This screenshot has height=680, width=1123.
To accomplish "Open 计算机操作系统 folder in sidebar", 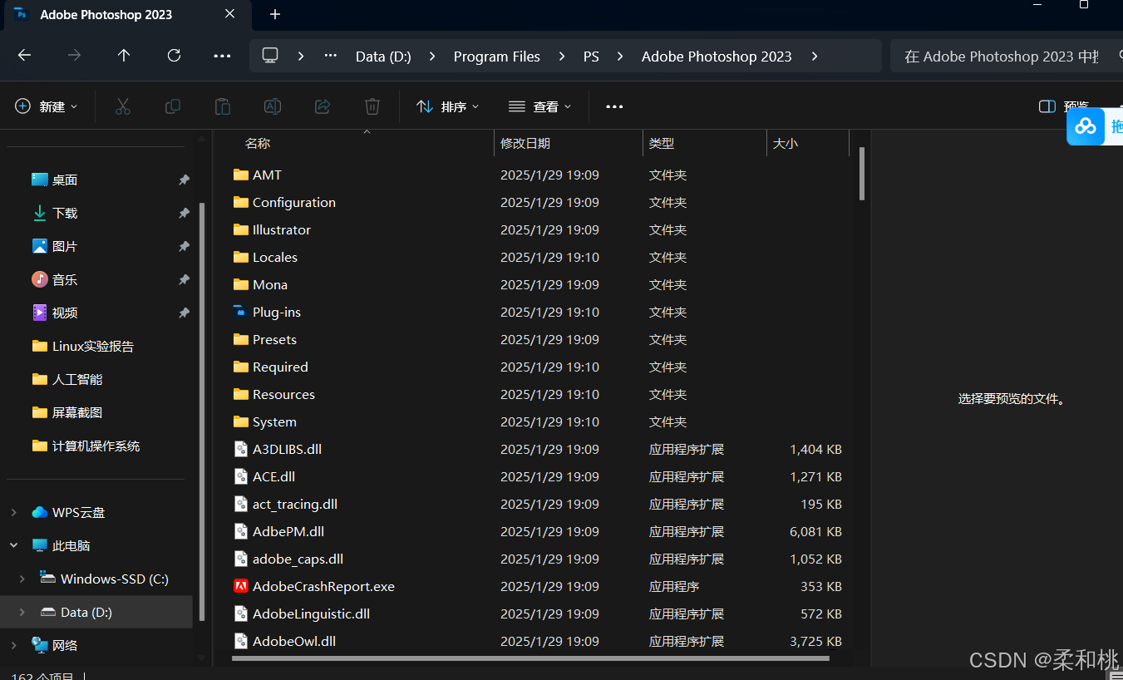I will 96,446.
